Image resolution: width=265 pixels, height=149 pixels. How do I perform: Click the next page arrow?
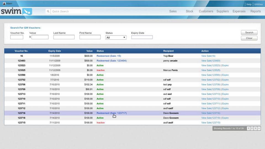259,128
